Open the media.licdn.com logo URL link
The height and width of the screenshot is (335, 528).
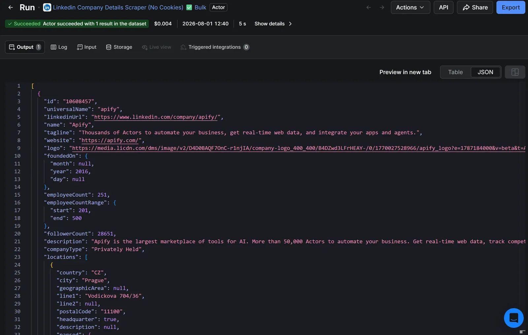(298, 148)
